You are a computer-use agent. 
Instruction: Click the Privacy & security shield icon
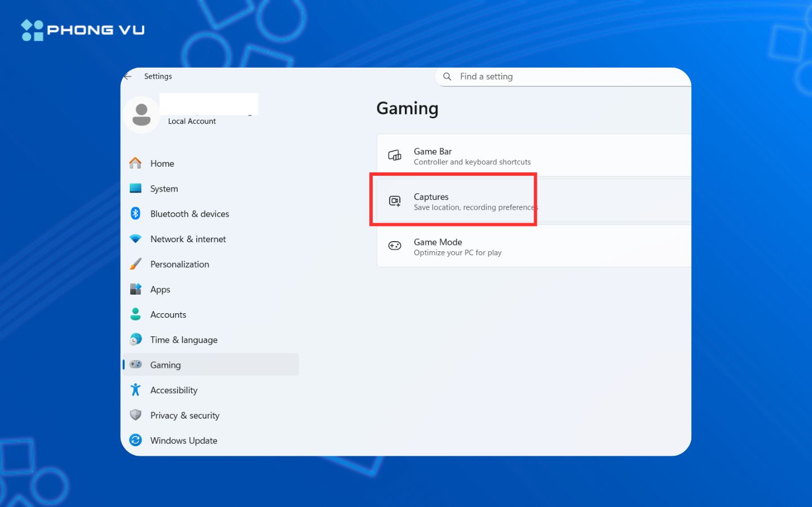[136, 415]
